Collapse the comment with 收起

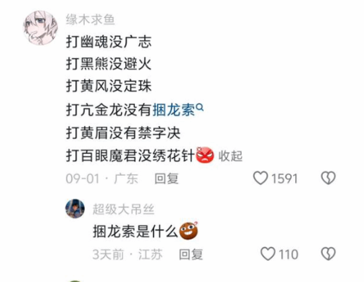click(x=230, y=156)
